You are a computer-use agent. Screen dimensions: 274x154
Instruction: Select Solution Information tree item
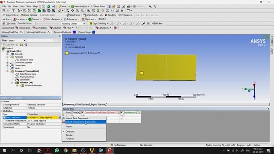33,86
